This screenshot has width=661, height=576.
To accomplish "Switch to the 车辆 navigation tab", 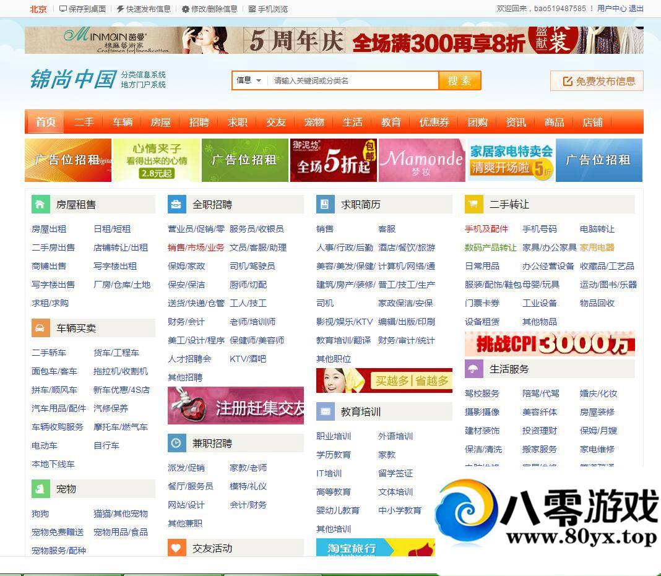I will click(x=123, y=123).
